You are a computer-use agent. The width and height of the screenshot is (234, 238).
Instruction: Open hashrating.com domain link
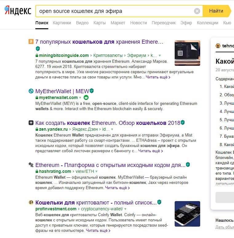(x=55, y=171)
